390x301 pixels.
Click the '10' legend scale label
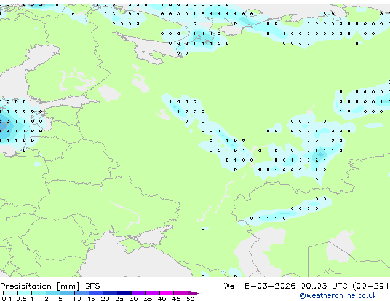(77, 299)
